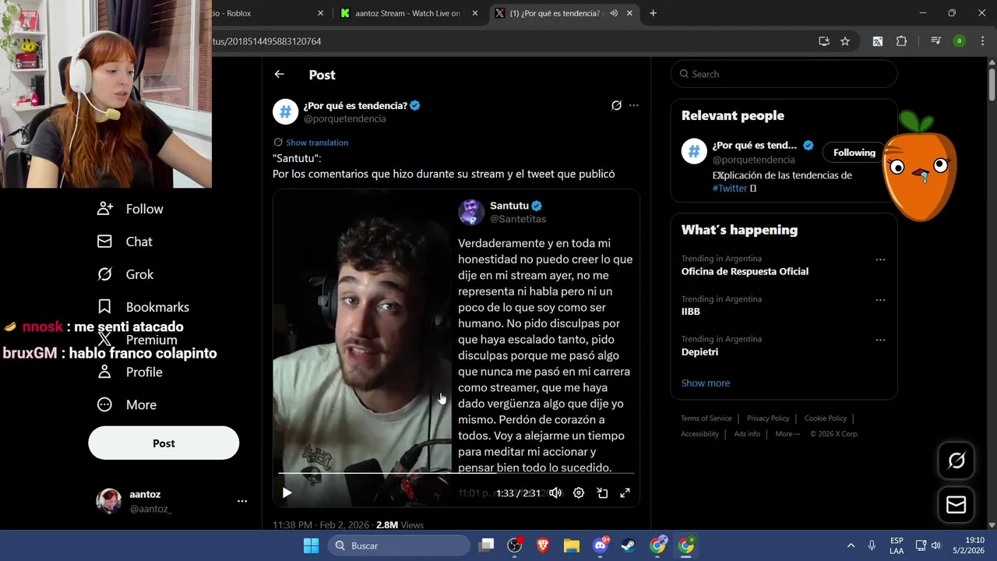Click the aantoz profile avatar in the sidebar
This screenshot has width=997, height=561.
pyautogui.click(x=109, y=501)
